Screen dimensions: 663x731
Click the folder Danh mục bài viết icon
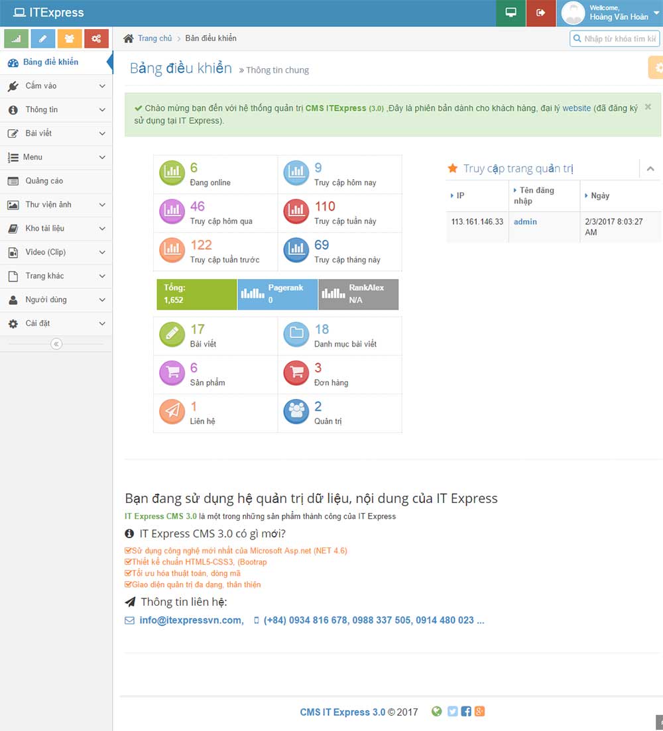coord(296,334)
